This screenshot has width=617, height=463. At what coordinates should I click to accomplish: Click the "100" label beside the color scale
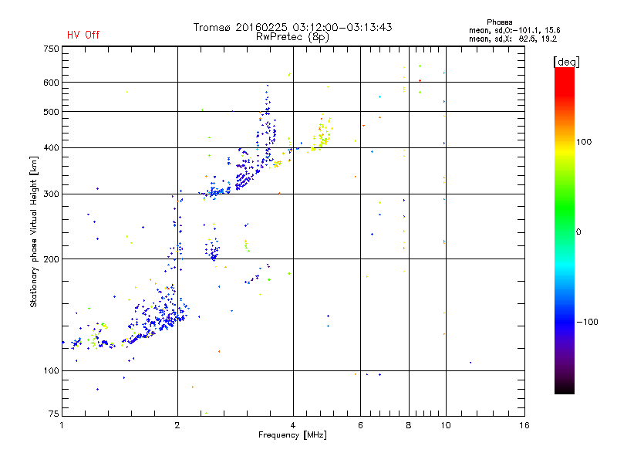pyautogui.click(x=584, y=142)
